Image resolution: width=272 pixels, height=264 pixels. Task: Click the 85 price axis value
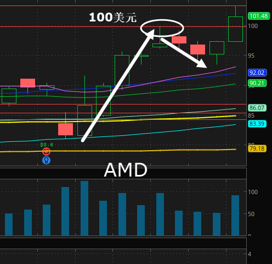[x=251, y=116]
